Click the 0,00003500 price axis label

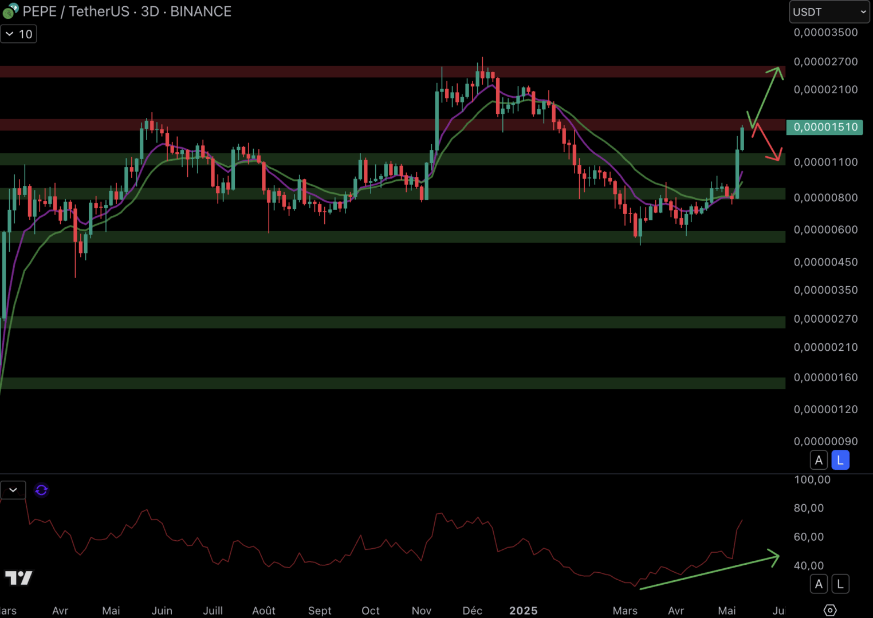pyautogui.click(x=825, y=33)
